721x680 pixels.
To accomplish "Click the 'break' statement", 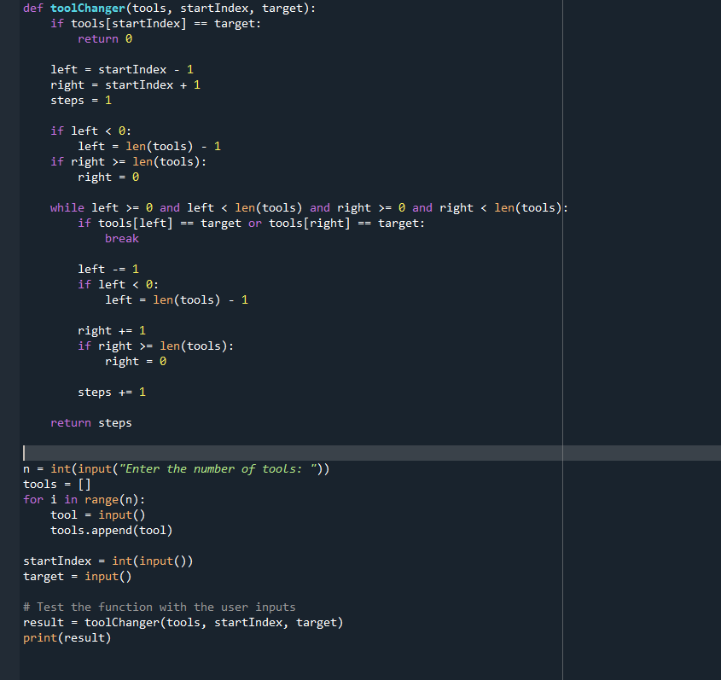I will [121, 239].
